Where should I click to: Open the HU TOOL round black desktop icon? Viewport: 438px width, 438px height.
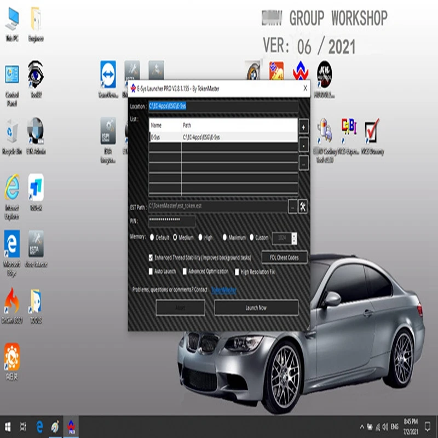pos(324,79)
